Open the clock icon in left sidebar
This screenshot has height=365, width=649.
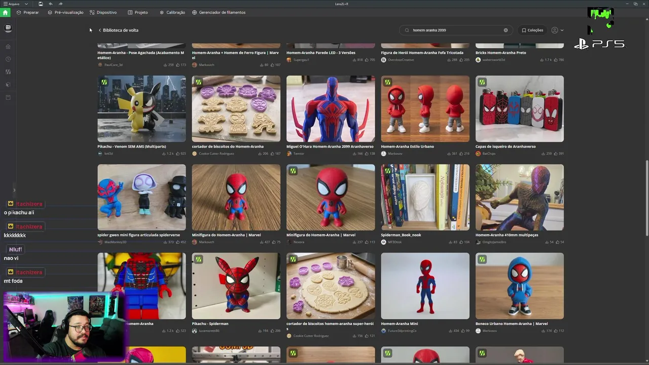8,59
